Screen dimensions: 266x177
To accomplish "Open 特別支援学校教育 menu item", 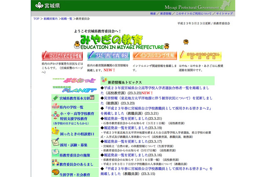I will click(74, 119).
